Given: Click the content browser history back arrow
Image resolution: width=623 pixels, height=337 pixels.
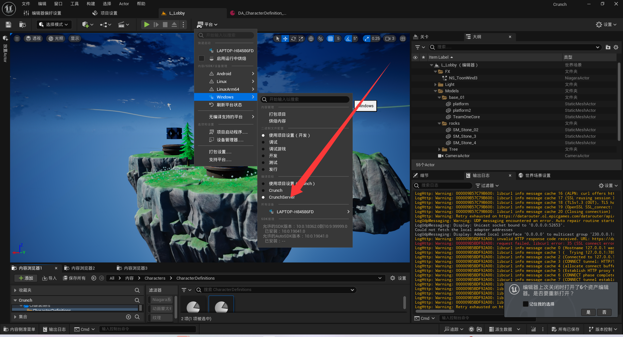Looking at the screenshot, I should pyautogui.click(x=94, y=278).
